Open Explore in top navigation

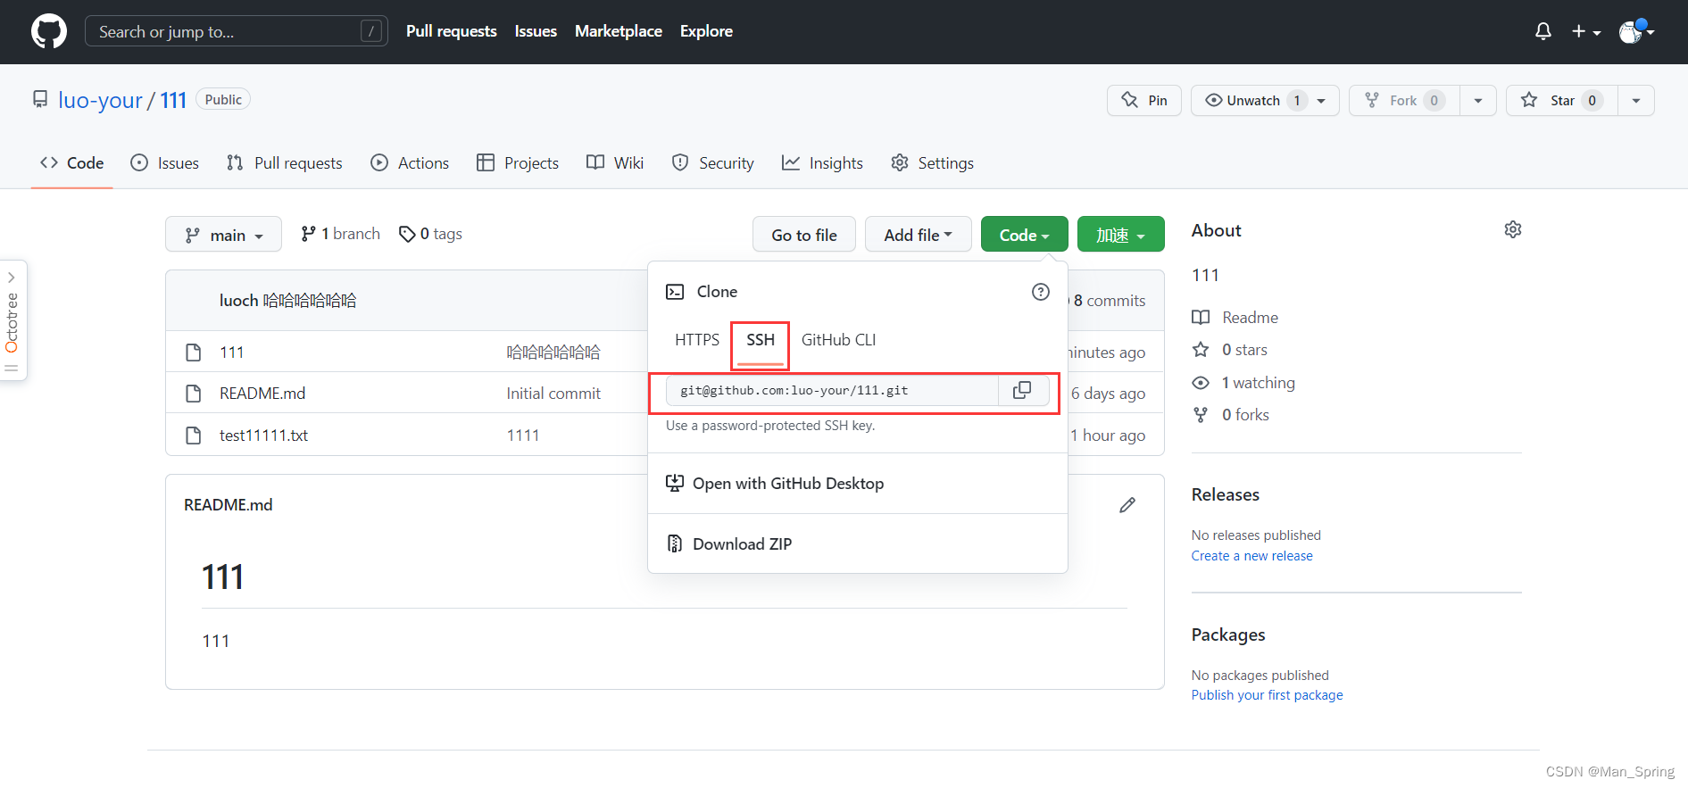click(706, 31)
